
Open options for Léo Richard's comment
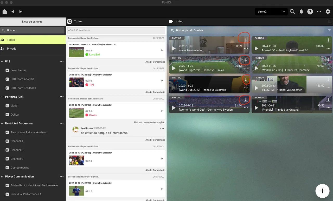point(162,128)
